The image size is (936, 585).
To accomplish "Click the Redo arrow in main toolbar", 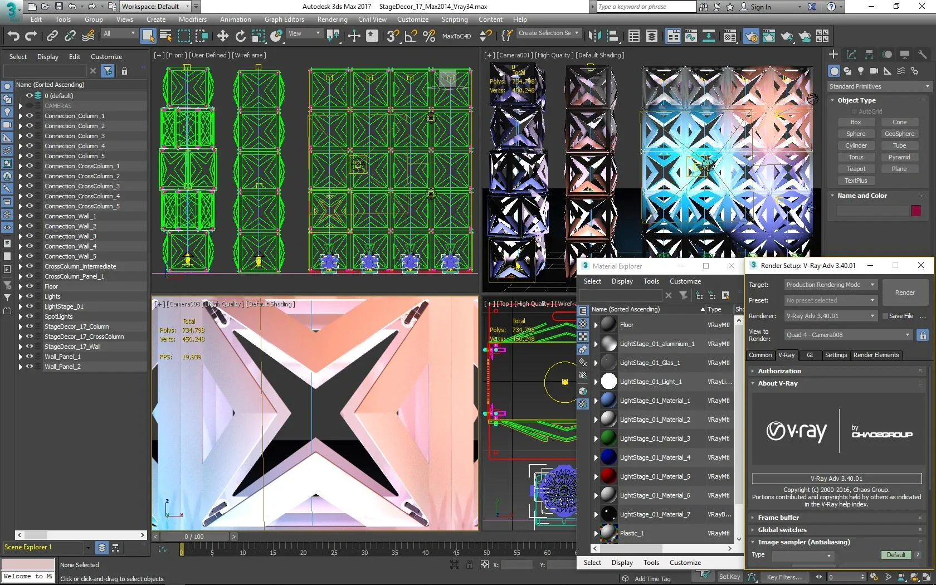I will (x=31, y=36).
